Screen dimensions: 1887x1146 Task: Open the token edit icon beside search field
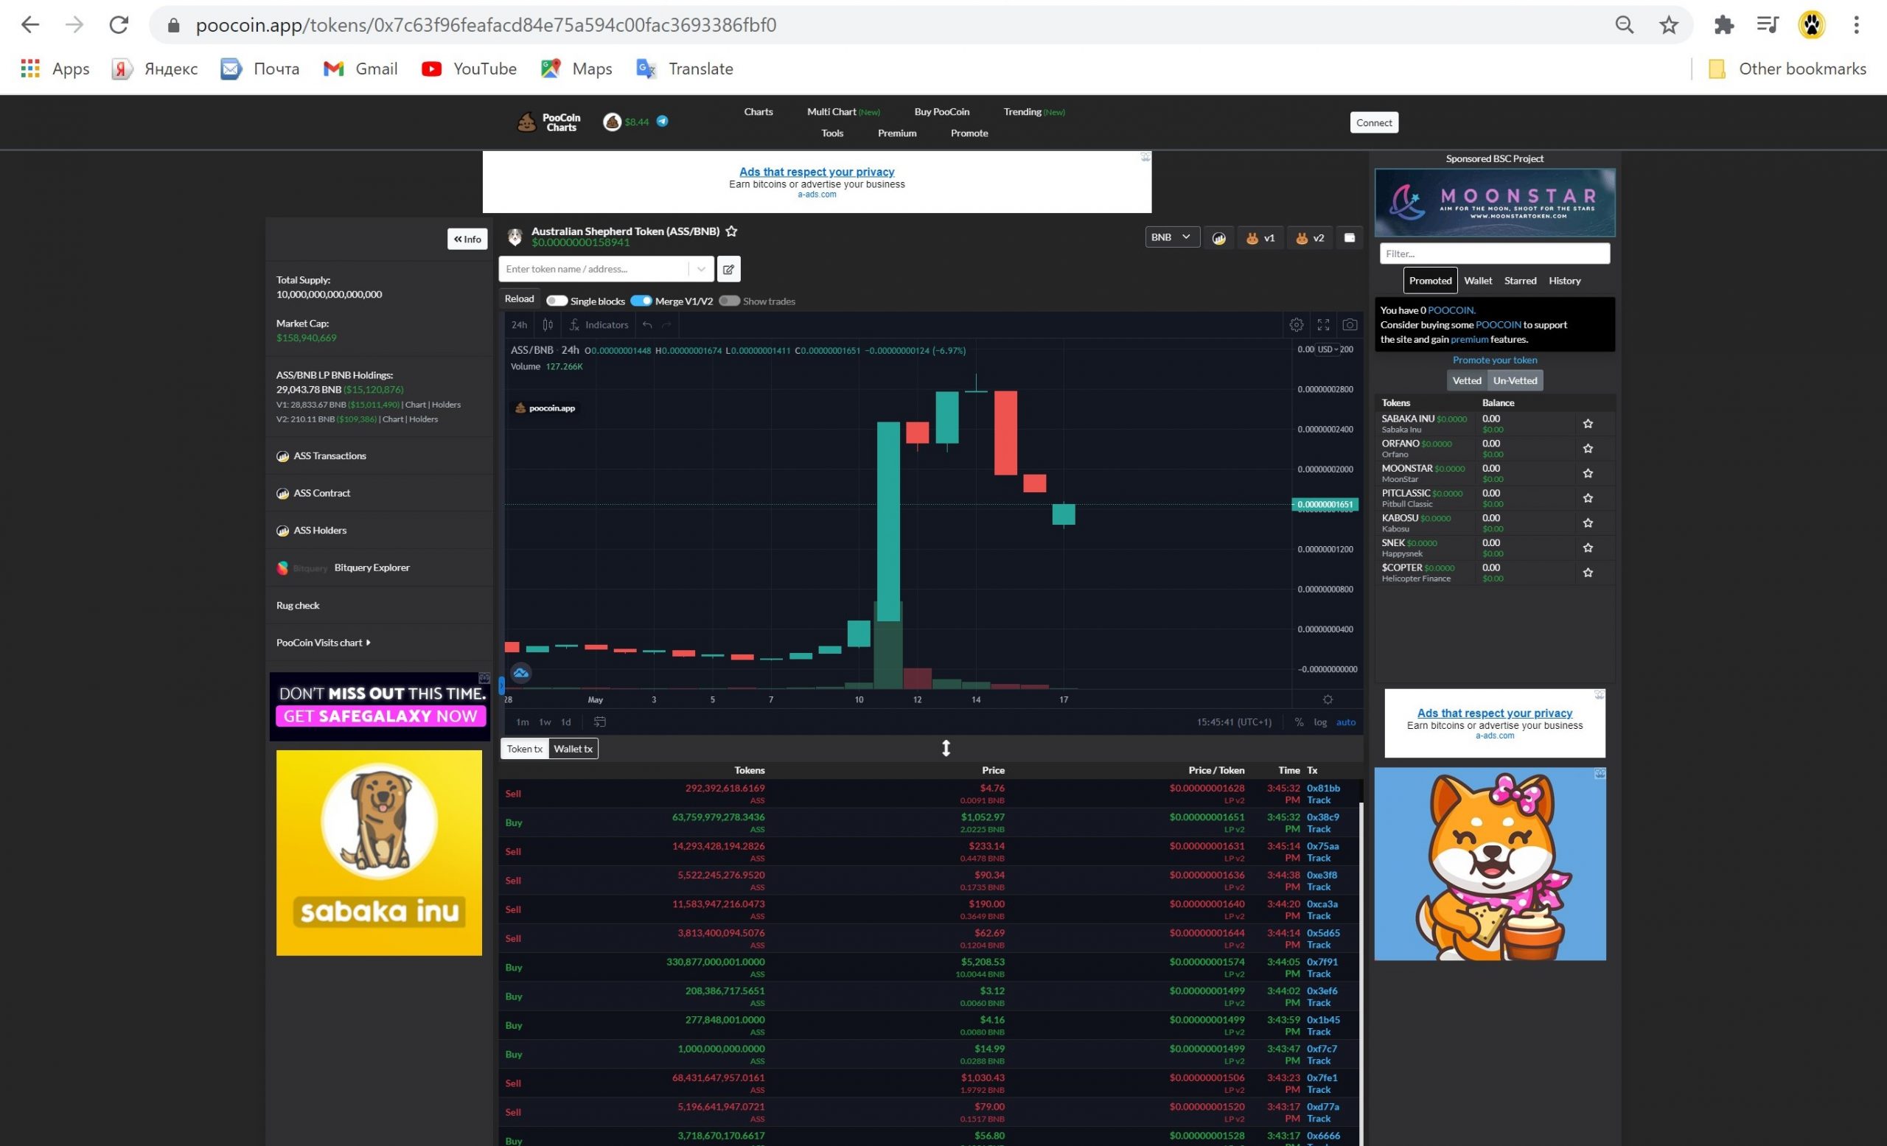click(728, 269)
